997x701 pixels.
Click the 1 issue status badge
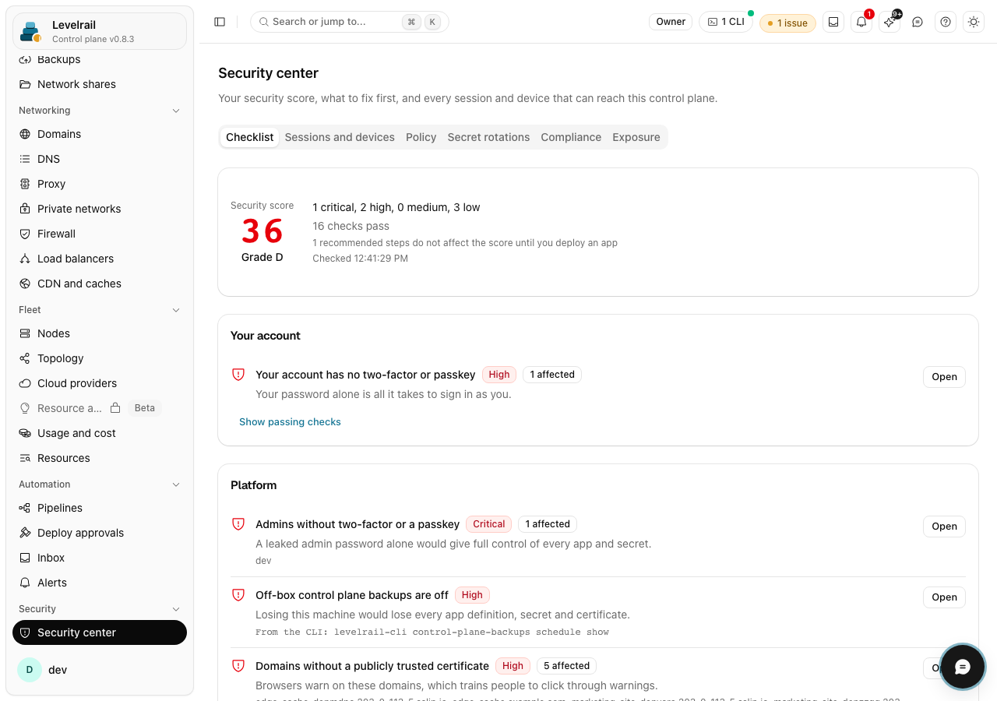coord(787,23)
